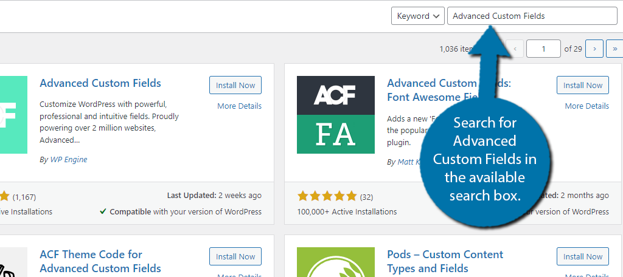
Task: Open More Details for Advanced Custom Fields
Action: (x=239, y=106)
